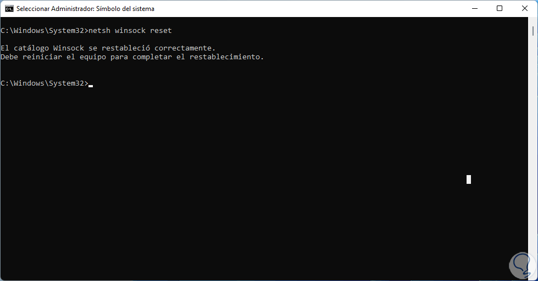Click the "El catálogo Winsock" text

(x=42, y=48)
